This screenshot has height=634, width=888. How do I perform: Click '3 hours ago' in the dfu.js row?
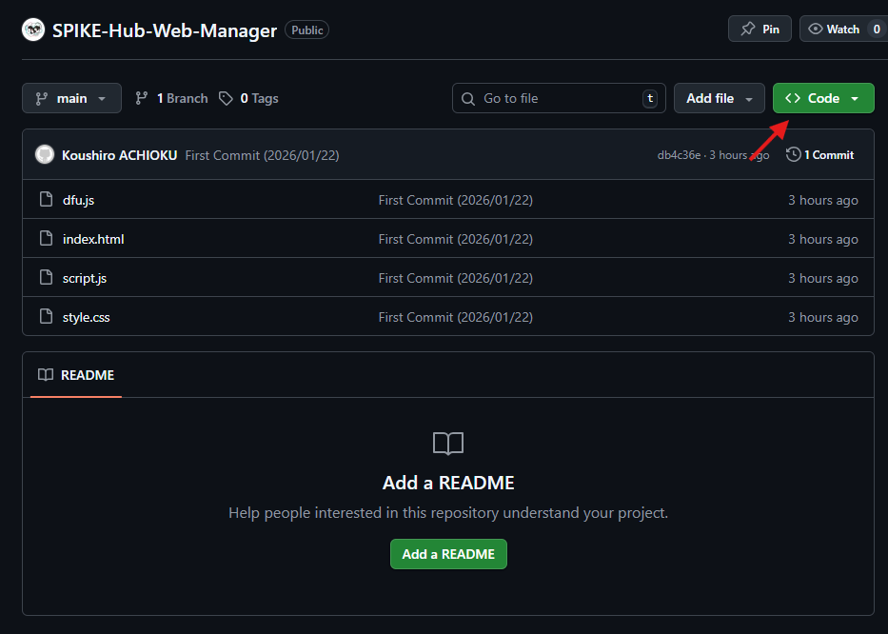tap(823, 200)
